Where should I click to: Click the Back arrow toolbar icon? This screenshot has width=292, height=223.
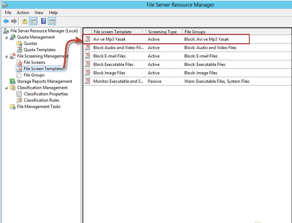(x=6, y=21)
